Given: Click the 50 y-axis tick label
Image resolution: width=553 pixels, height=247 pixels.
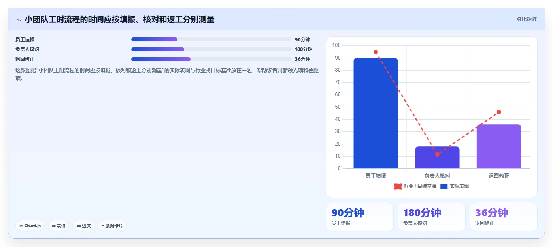Looking at the screenshot, I should tap(338, 107).
